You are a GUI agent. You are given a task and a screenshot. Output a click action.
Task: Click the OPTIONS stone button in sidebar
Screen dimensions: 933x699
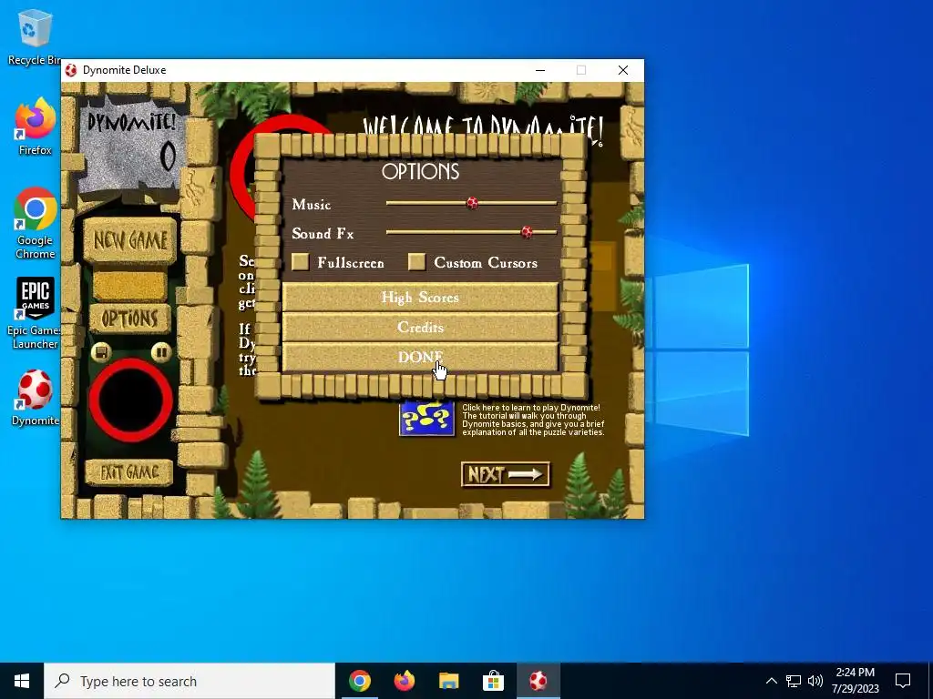coord(129,319)
